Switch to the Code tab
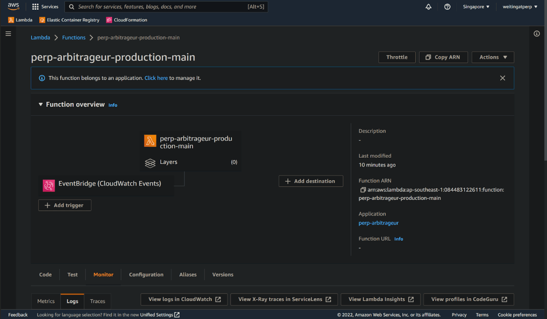 point(45,274)
